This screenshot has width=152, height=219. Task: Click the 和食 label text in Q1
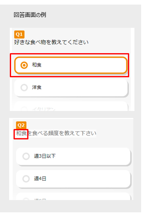click(37, 65)
